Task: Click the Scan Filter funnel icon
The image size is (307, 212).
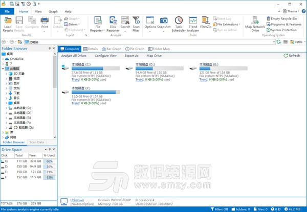Action: (x=136, y=21)
